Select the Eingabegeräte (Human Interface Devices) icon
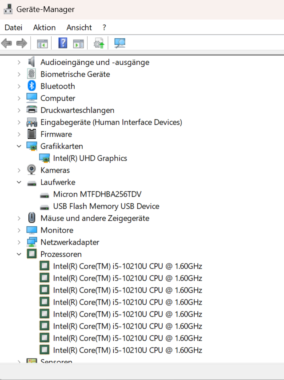 coord(32,122)
